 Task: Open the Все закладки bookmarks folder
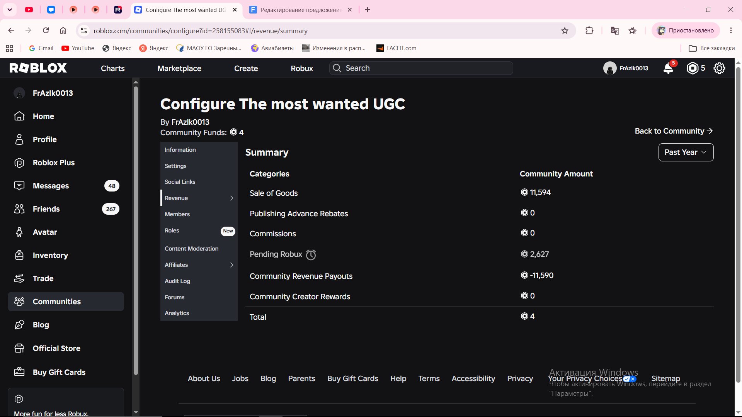pyautogui.click(x=712, y=48)
